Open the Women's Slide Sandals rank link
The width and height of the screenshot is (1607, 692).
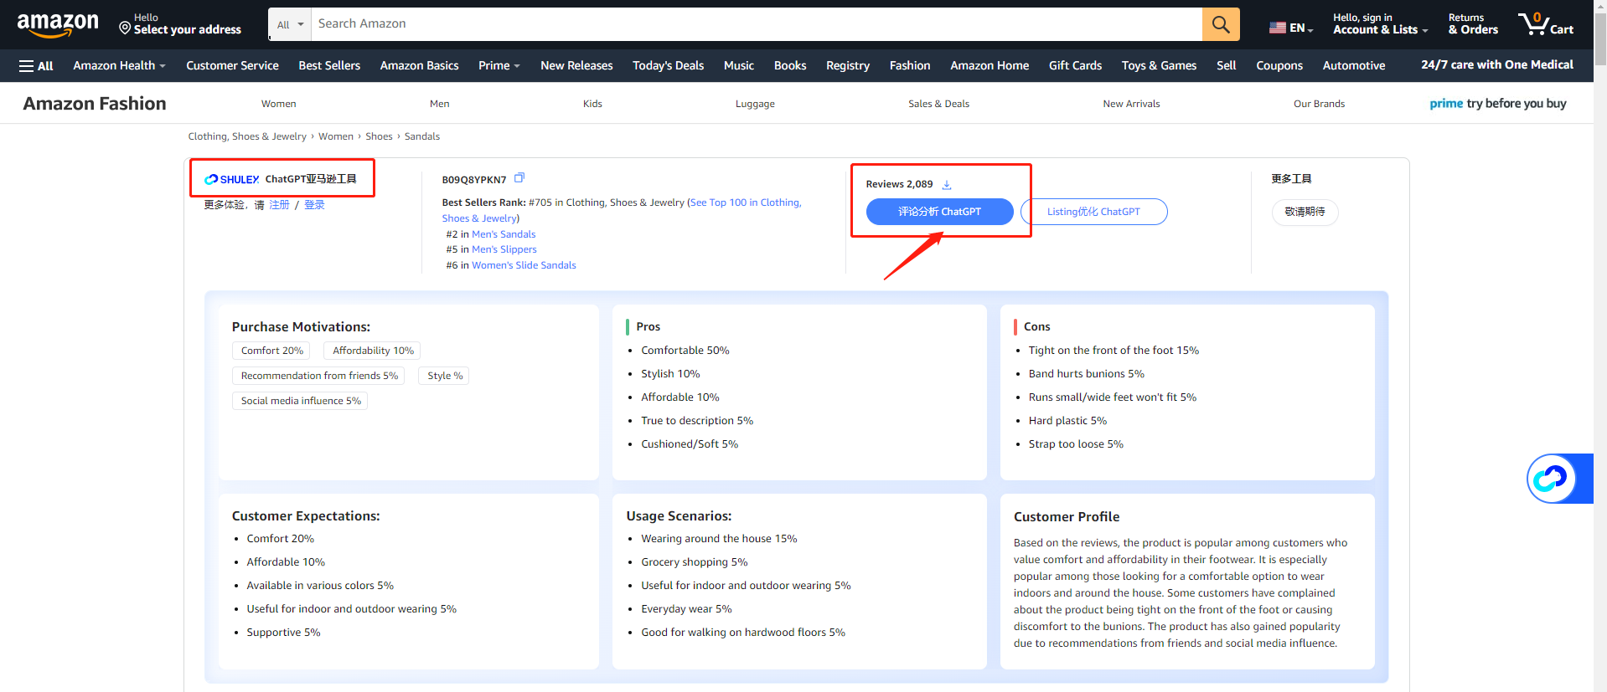(x=524, y=265)
